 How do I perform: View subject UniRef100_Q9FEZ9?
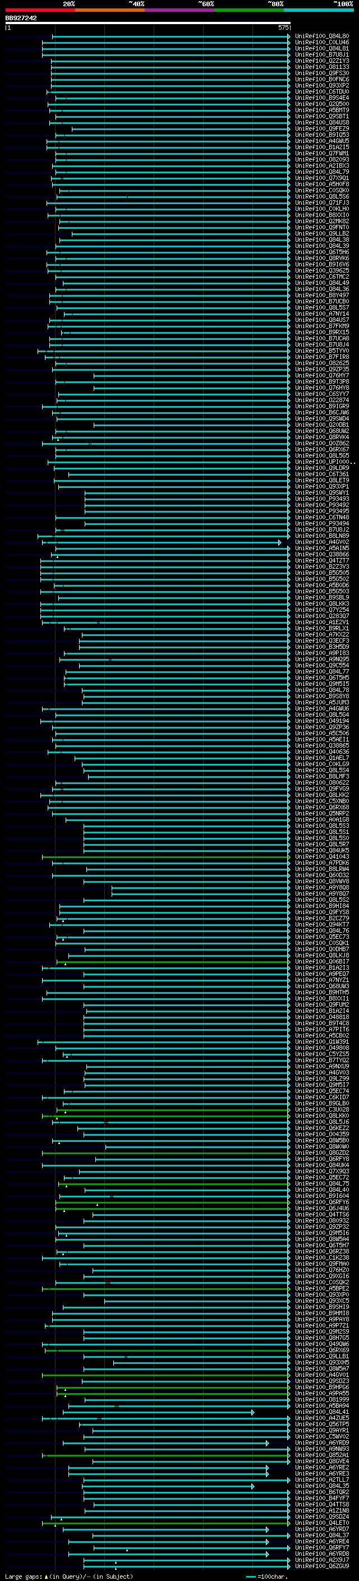click(x=321, y=128)
